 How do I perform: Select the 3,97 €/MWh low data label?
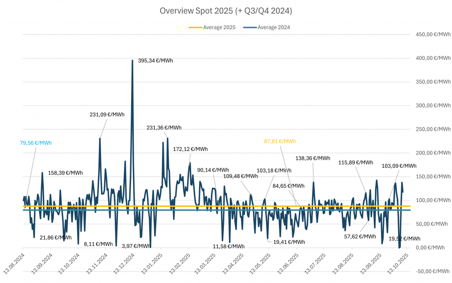[x=136, y=246]
